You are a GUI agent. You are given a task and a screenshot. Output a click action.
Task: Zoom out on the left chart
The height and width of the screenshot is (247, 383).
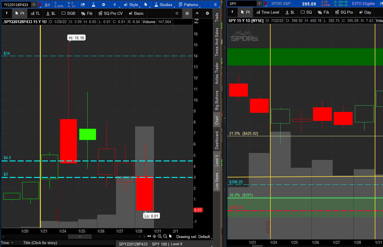pos(165,236)
